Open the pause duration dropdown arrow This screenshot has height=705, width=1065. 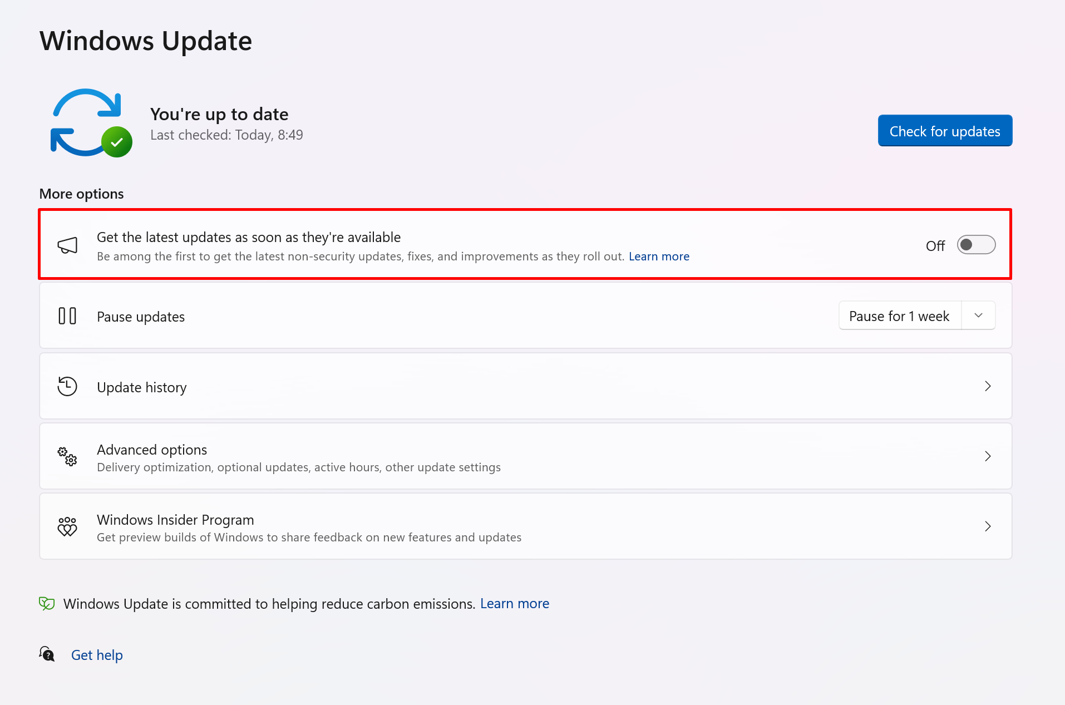pos(978,315)
